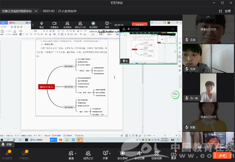Click 全员静音 in shared toolbar
The height and width of the screenshot is (162, 235).
[x=67, y=25]
